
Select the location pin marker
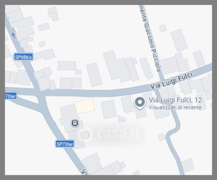(x=140, y=103)
